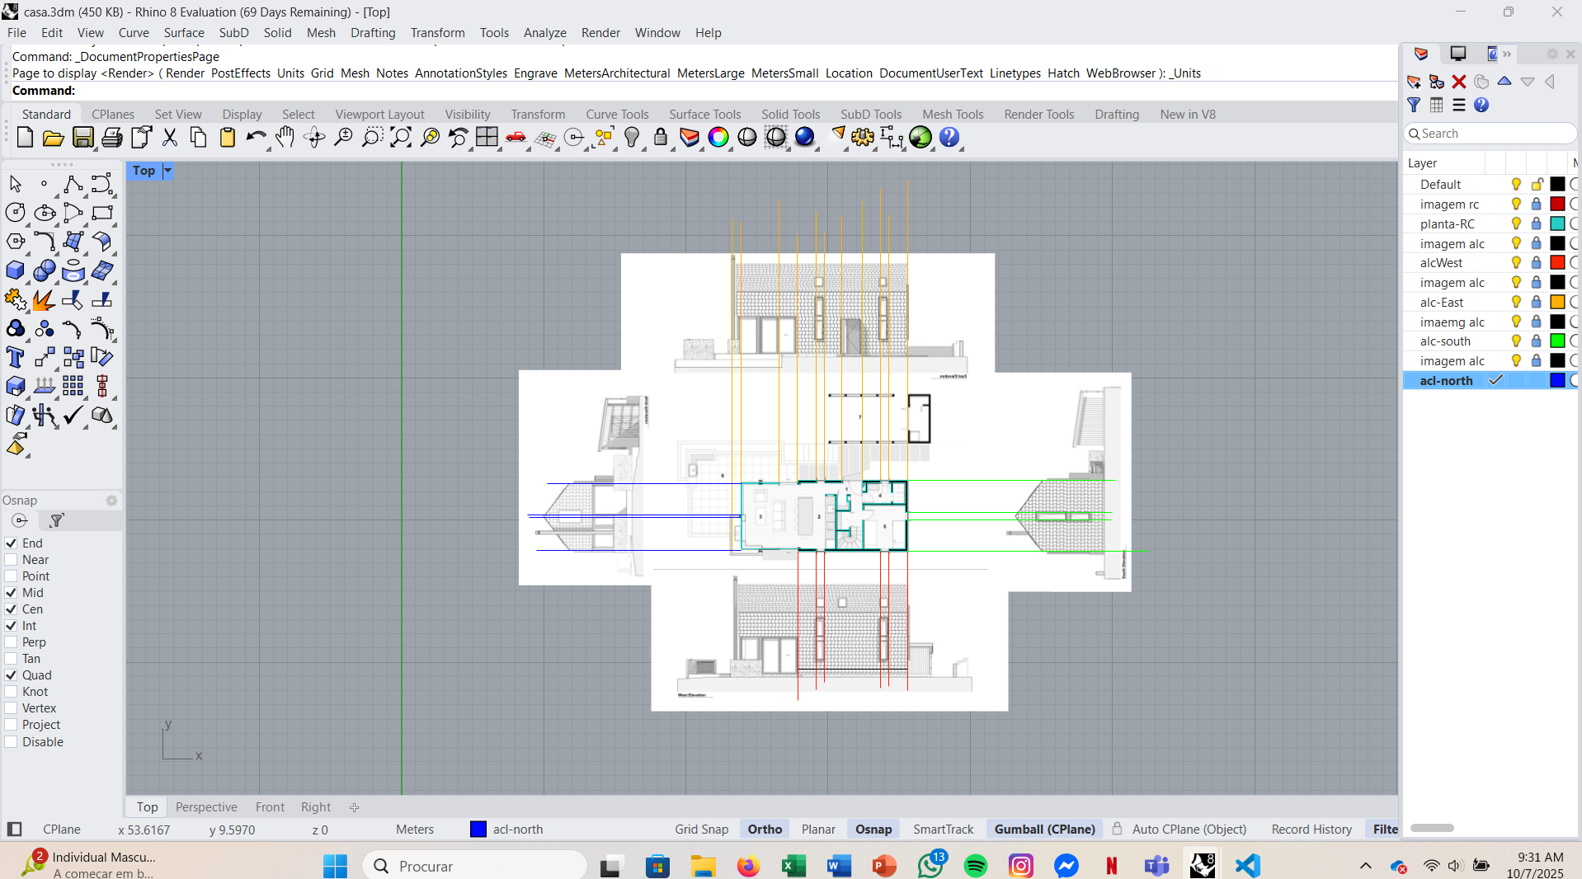Enable the Near osnap checkbox
Screen dimensions: 1582x879
(12, 560)
